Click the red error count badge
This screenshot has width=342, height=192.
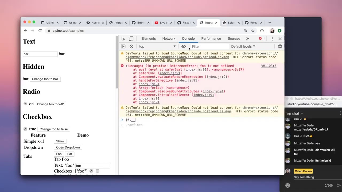click(x=262, y=39)
